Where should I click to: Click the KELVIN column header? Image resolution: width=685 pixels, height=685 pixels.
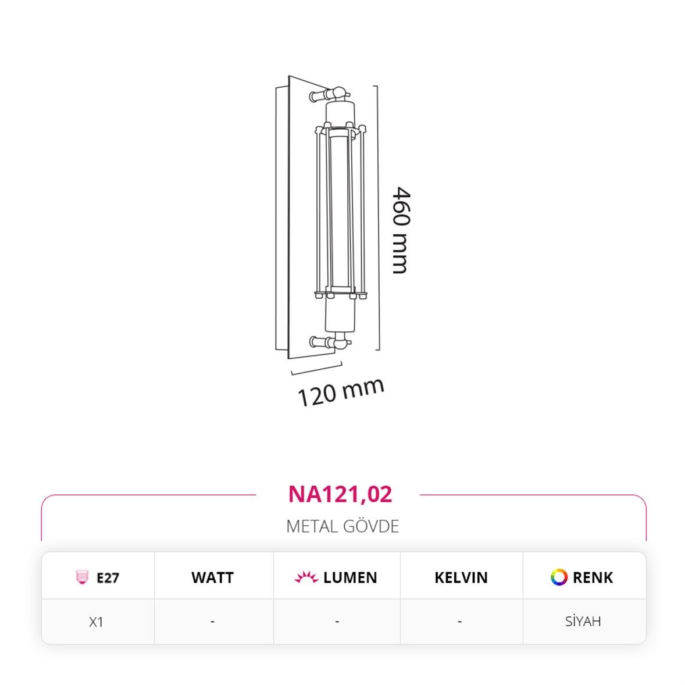point(461,577)
